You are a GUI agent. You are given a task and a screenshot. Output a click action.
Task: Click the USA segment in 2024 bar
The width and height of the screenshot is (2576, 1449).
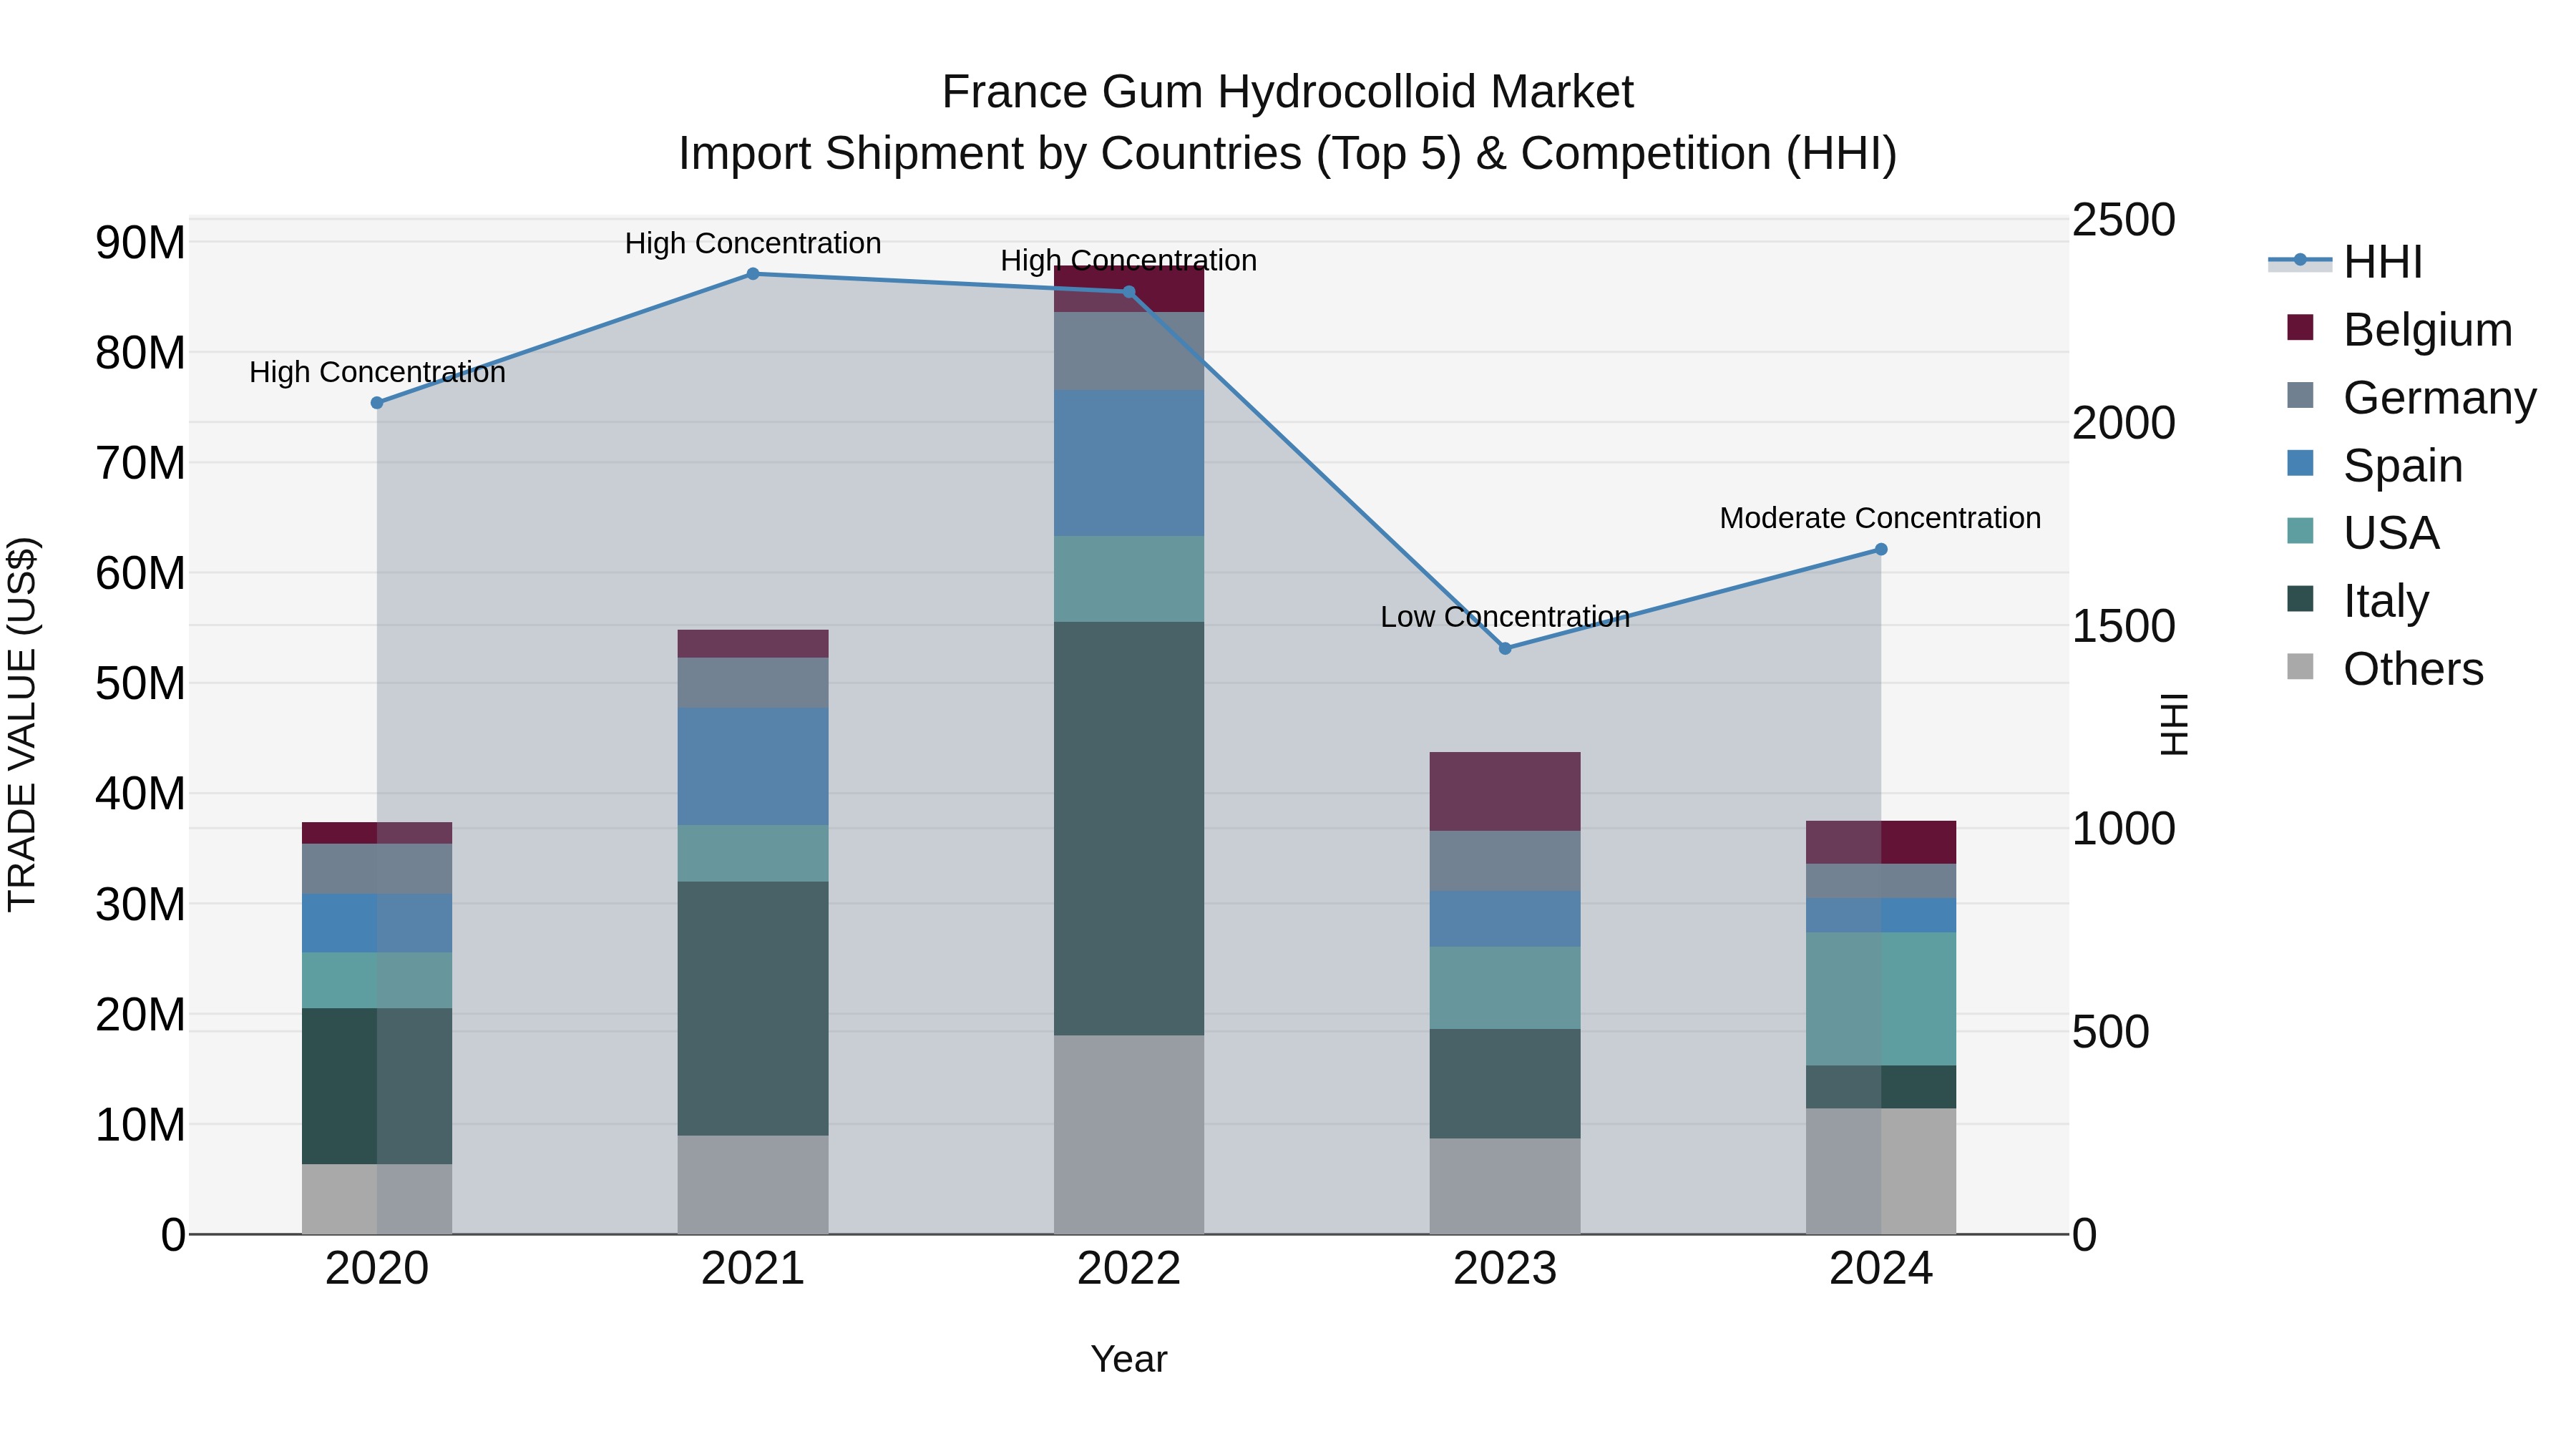[x=1881, y=999]
